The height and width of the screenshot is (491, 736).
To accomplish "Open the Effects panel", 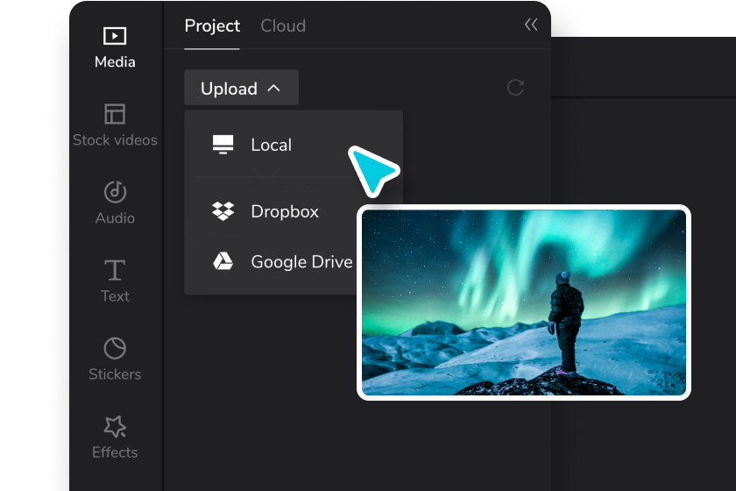I will [x=115, y=437].
